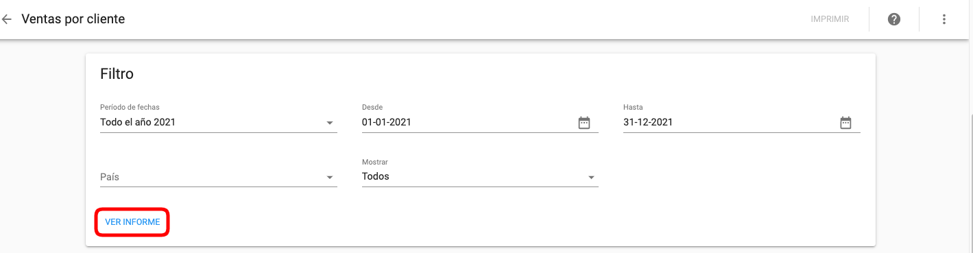
Task: Expand the País dropdown arrow
Action: 330,178
